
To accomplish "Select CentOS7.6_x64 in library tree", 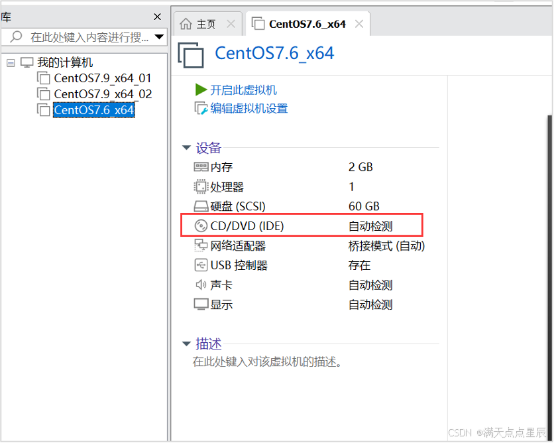I will pos(94,110).
